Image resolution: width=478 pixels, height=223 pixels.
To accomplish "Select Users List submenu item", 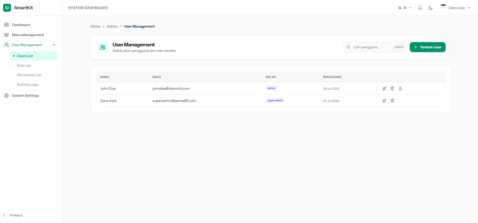I will [x=34, y=56].
